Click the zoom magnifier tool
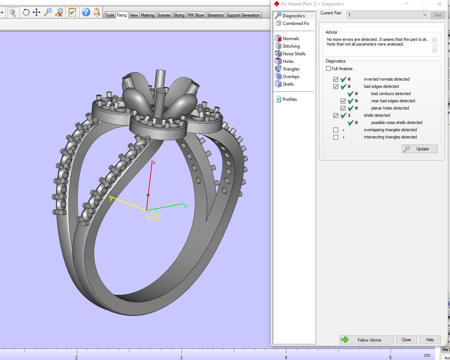 click(48, 12)
